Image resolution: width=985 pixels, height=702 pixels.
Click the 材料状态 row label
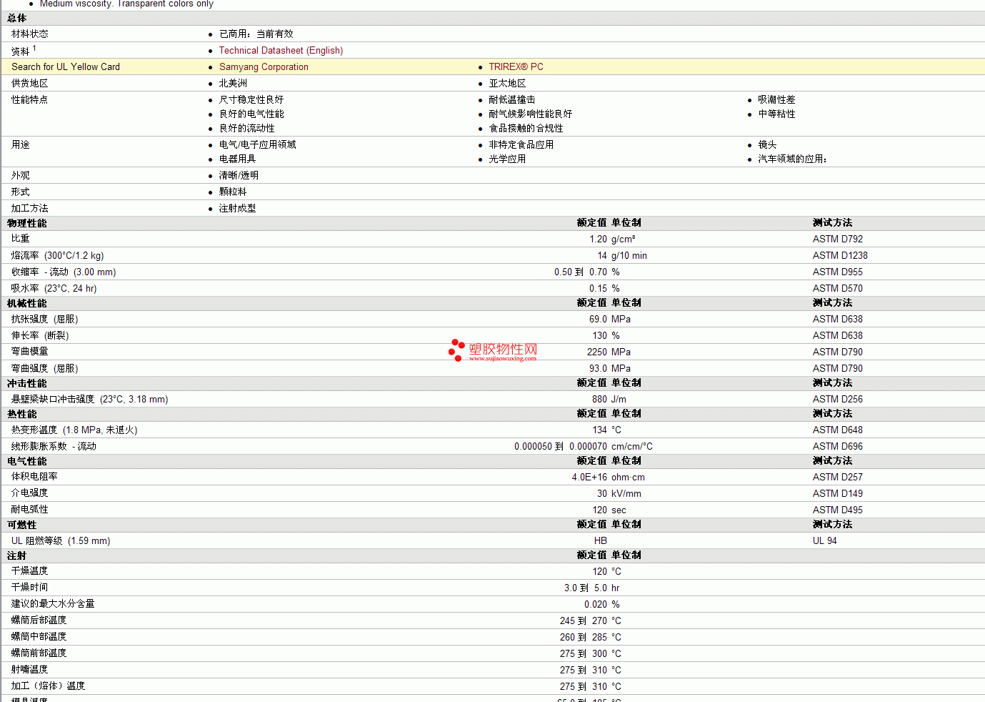tap(30, 34)
